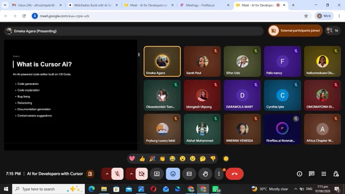Open host controls lock icon
The width and height of the screenshot is (345, 194).
336,174
